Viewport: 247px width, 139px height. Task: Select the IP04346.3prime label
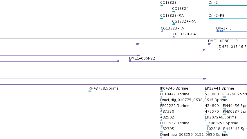(174, 88)
